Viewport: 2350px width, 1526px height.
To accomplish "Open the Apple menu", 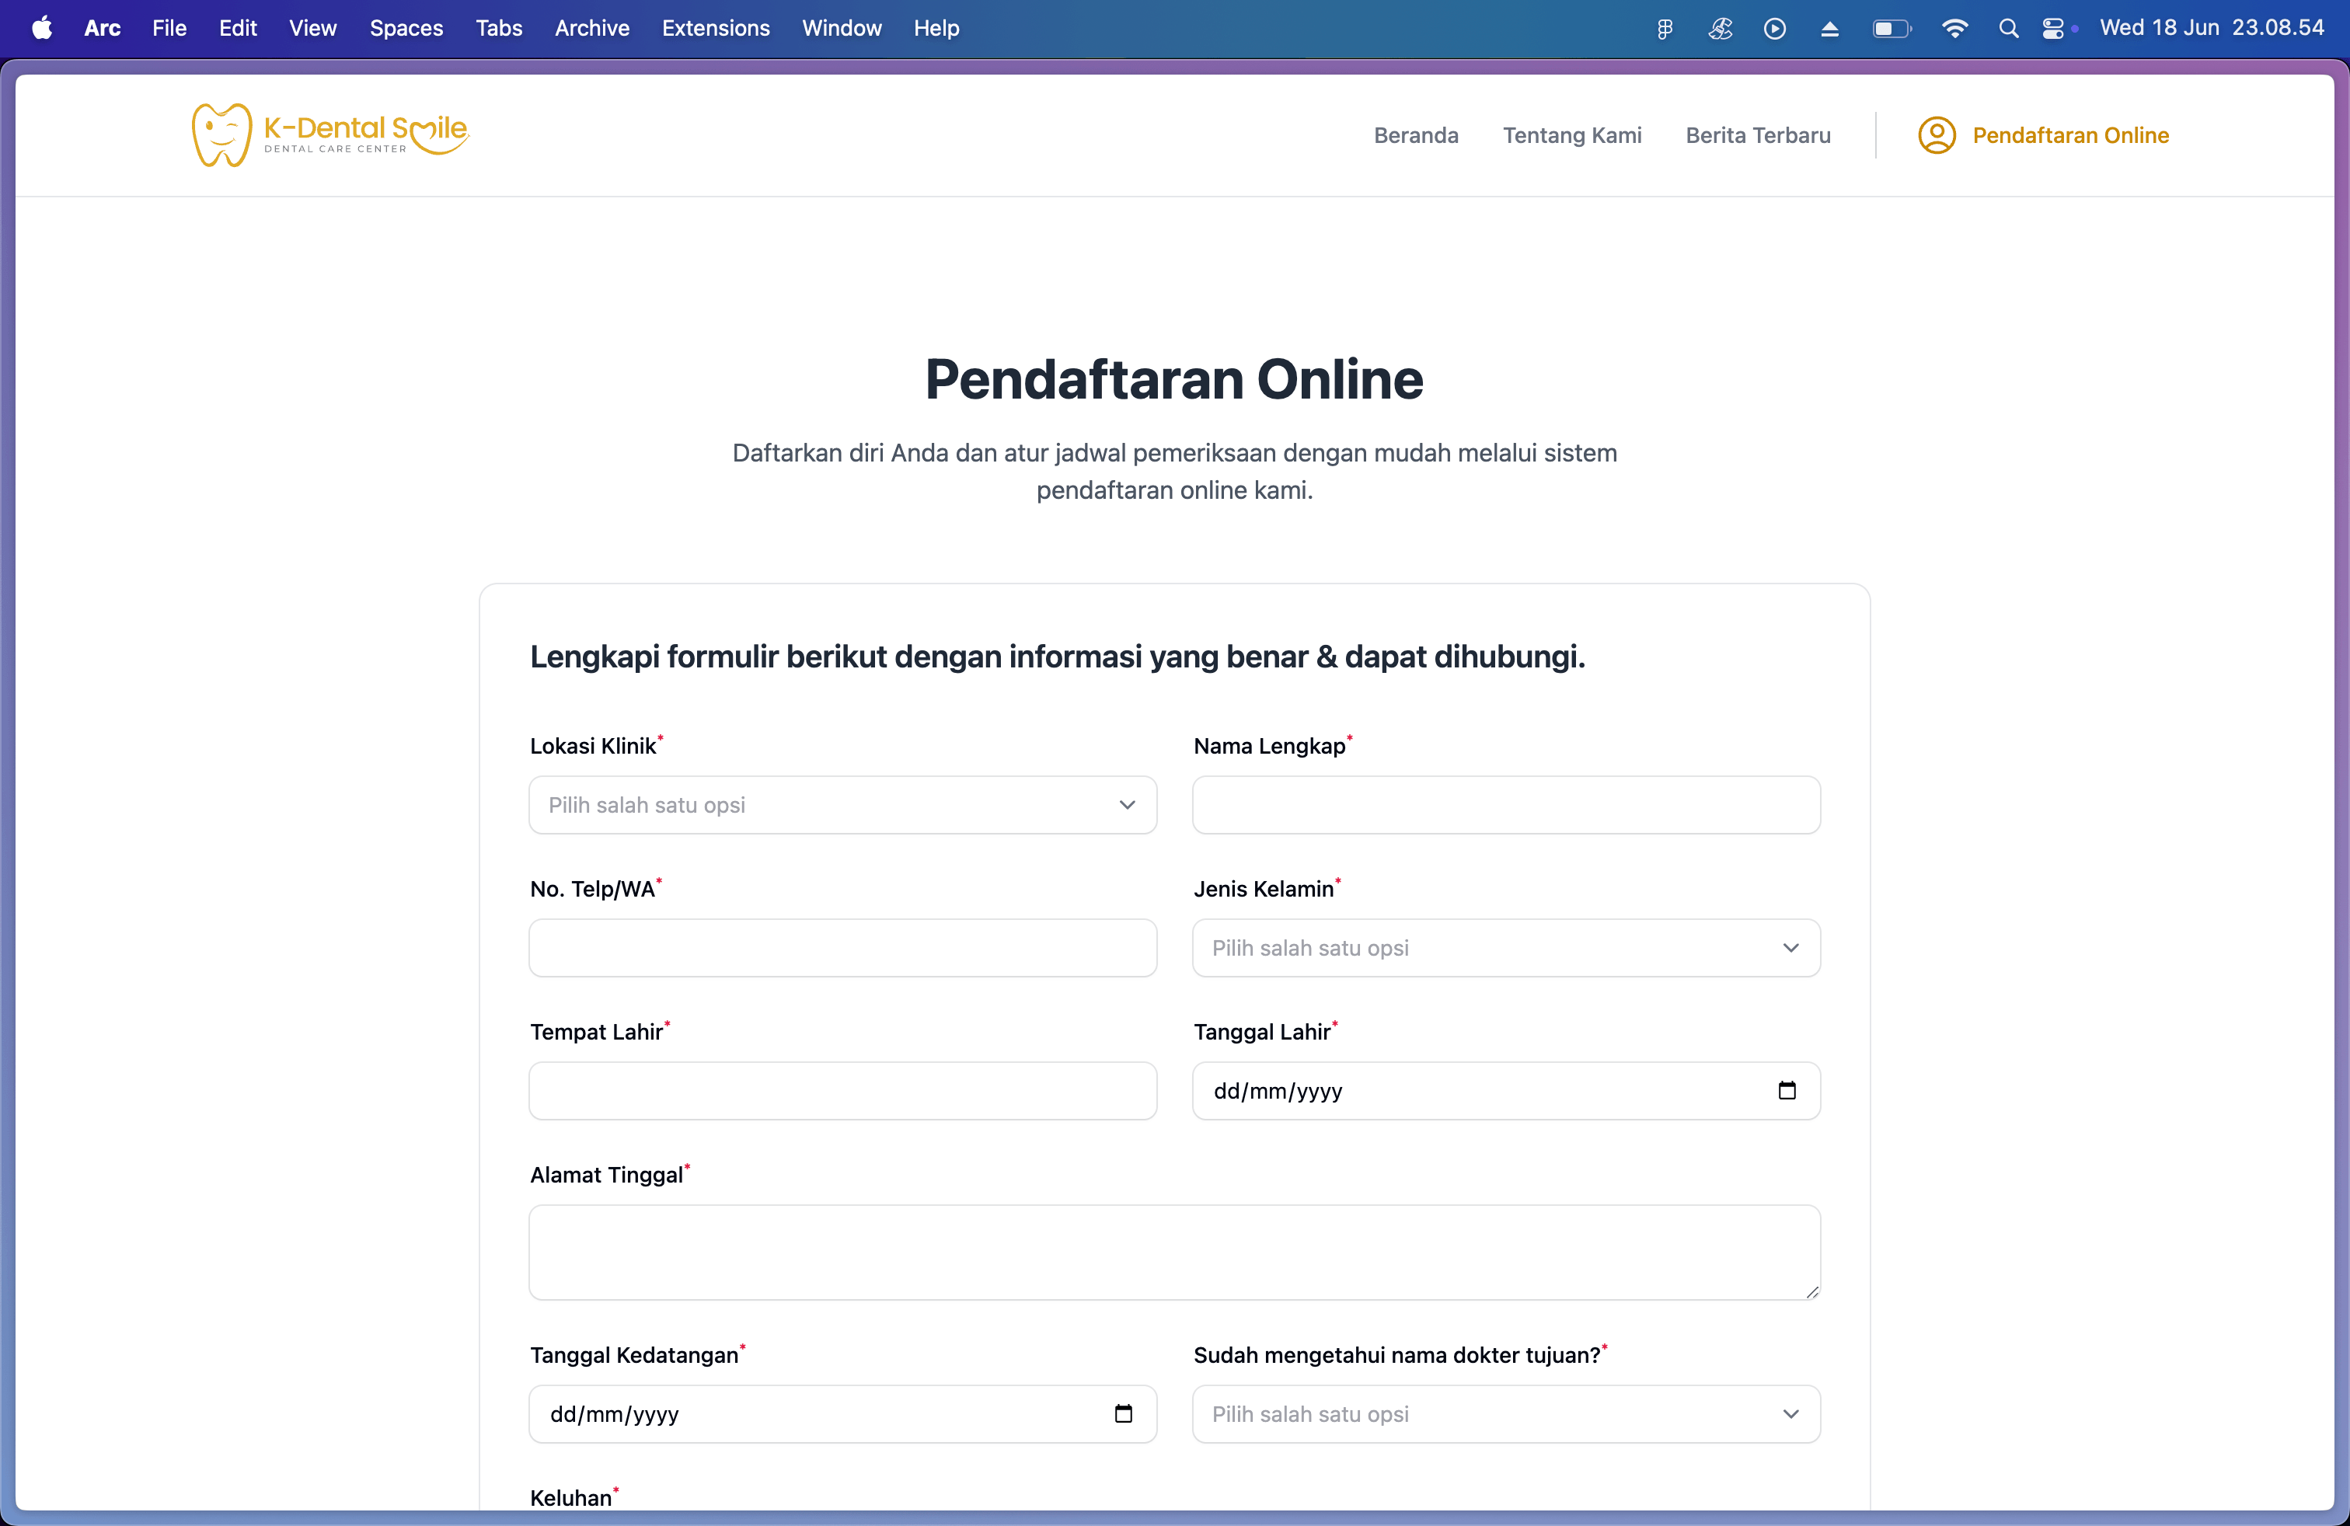I will tap(41, 29).
